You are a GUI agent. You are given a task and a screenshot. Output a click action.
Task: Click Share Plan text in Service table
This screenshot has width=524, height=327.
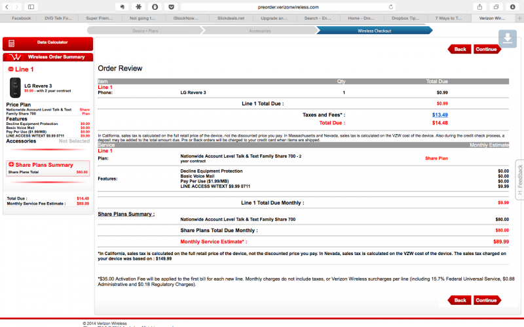point(436,158)
